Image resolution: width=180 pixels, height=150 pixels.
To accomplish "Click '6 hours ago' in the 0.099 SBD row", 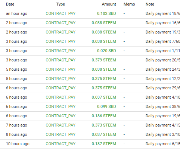I will (x=16, y=106).
